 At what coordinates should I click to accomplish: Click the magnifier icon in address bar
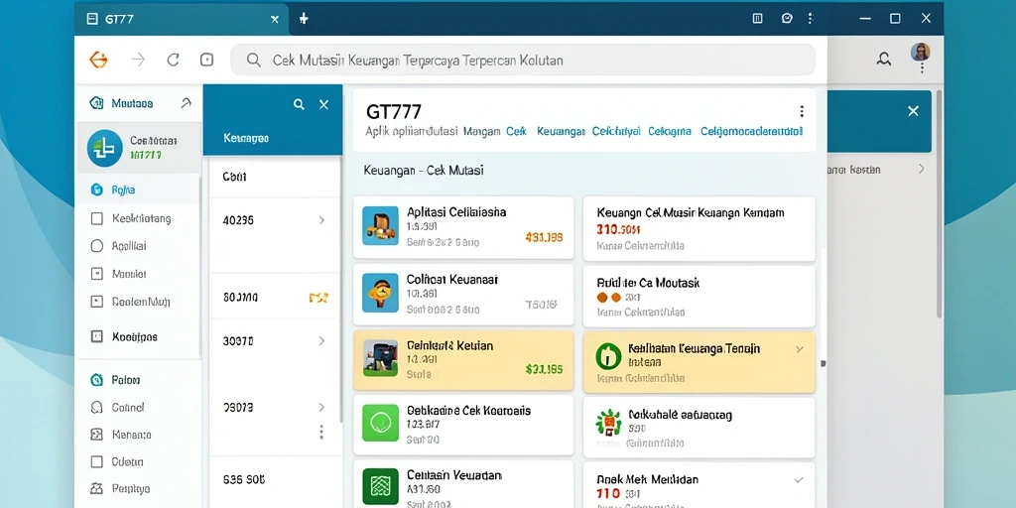(x=254, y=61)
